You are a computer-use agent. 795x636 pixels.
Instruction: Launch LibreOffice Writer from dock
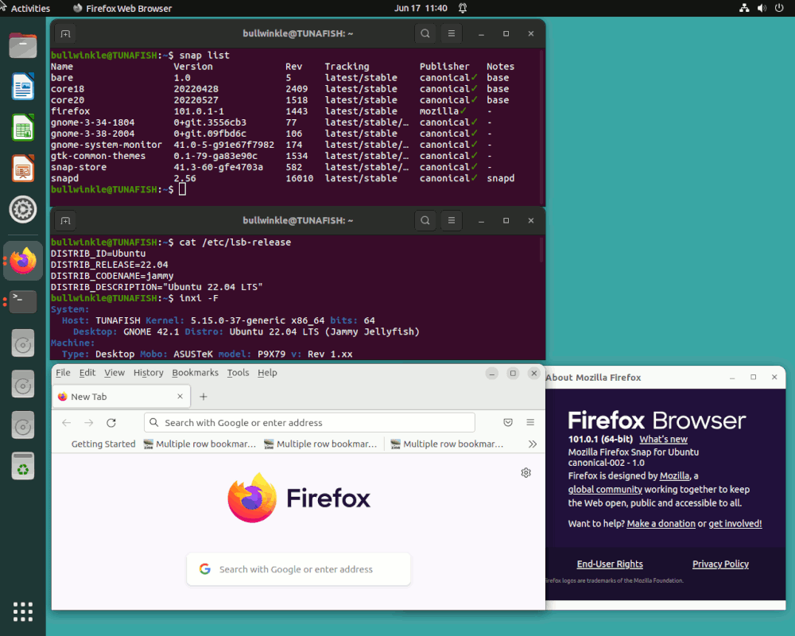tap(23, 86)
